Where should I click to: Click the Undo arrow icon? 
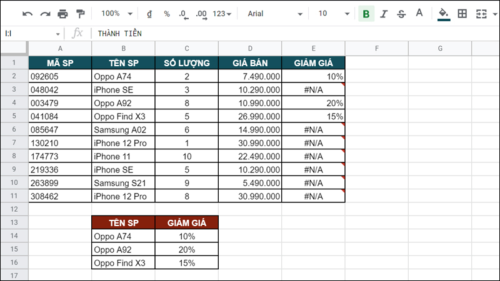[27, 14]
